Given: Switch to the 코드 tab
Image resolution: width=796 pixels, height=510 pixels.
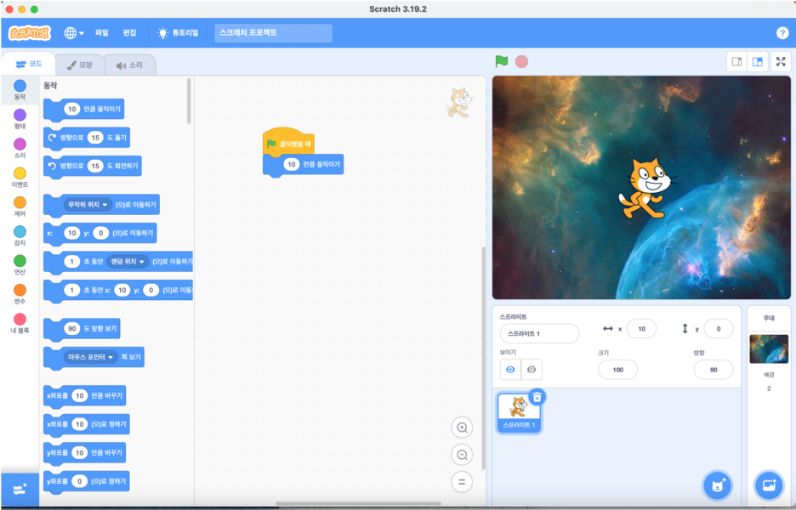Looking at the screenshot, I should coord(29,64).
